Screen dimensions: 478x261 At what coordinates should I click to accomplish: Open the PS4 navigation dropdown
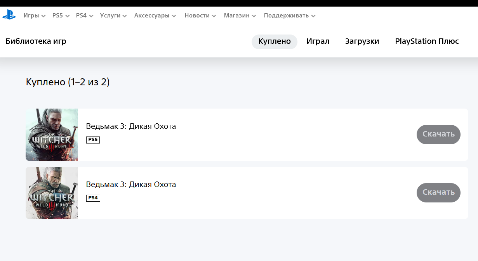click(x=85, y=16)
